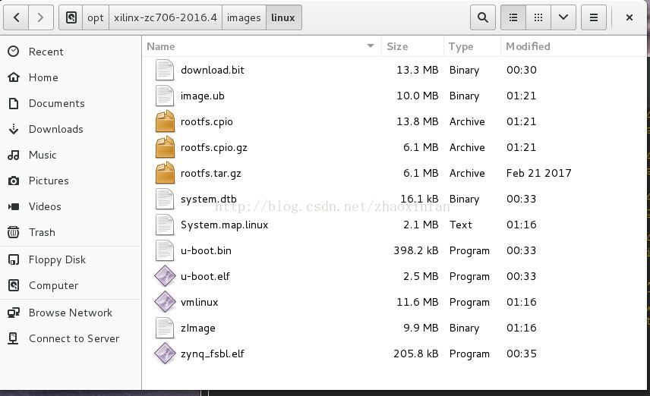Image resolution: width=650 pixels, height=396 pixels.
Task: Select the download.bit file icon
Action: pos(165,70)
